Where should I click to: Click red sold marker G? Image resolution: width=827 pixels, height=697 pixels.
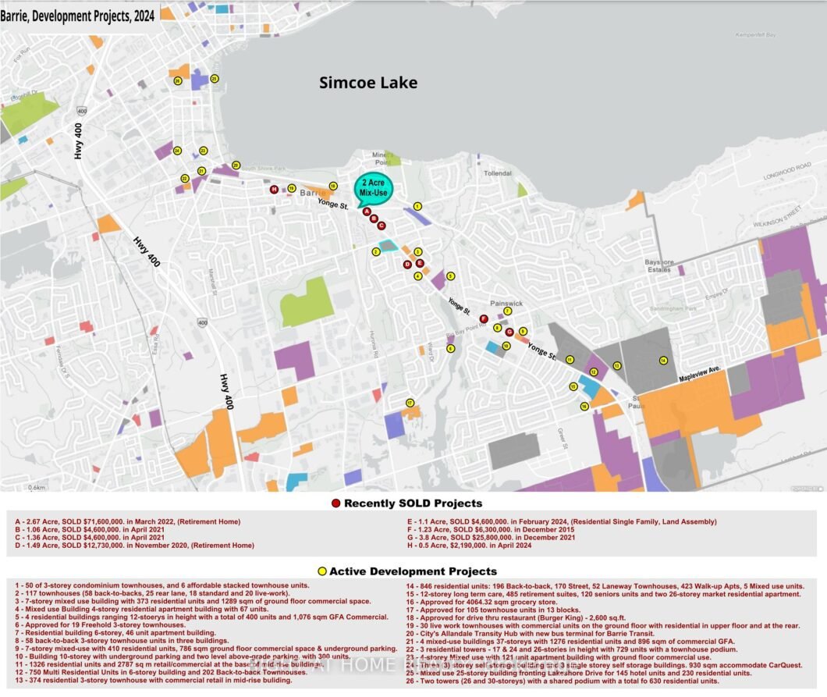(x=509, y=332)
